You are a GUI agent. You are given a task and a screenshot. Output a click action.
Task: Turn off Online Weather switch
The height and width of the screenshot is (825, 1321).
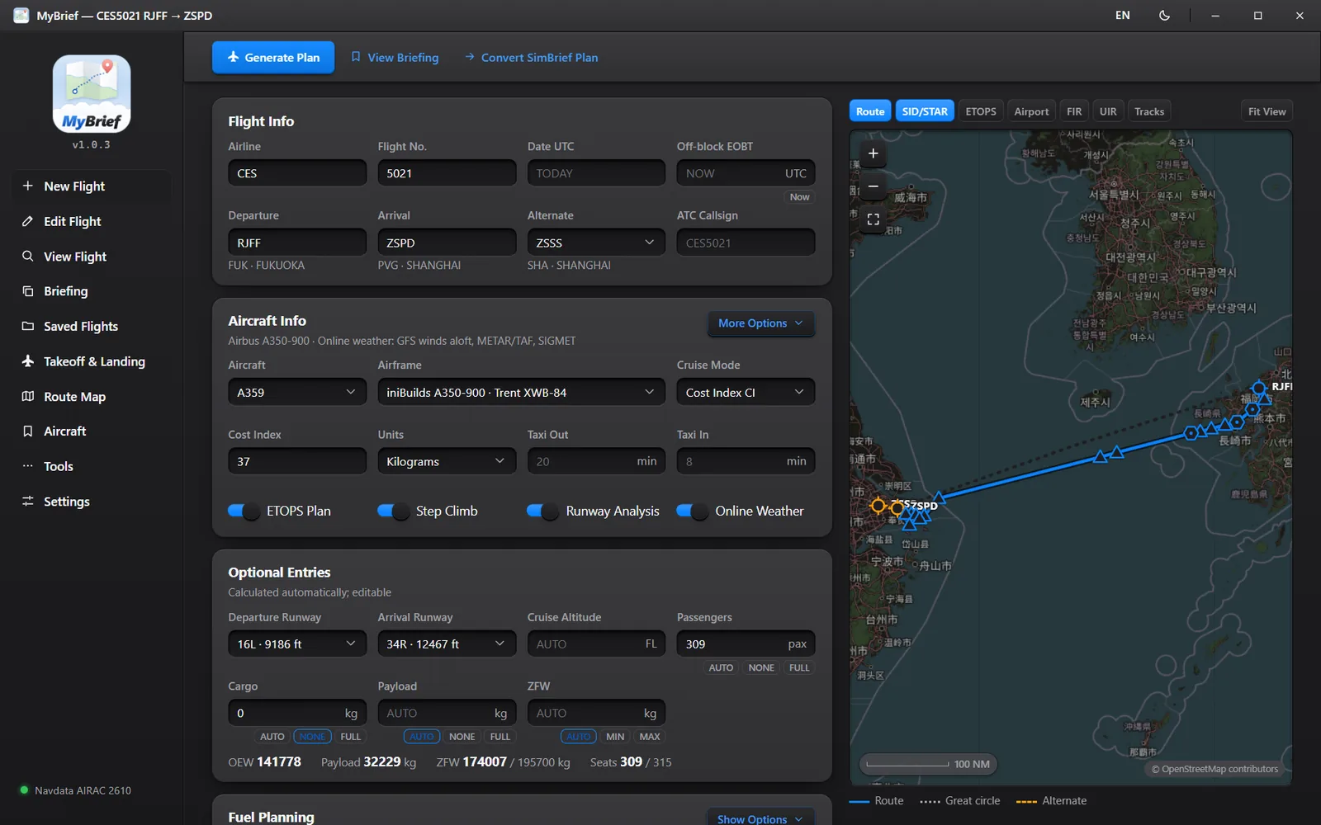(x=692, y=511)
